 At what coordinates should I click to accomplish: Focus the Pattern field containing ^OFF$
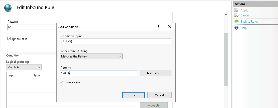pyautogui.click(x=99, y=73)
